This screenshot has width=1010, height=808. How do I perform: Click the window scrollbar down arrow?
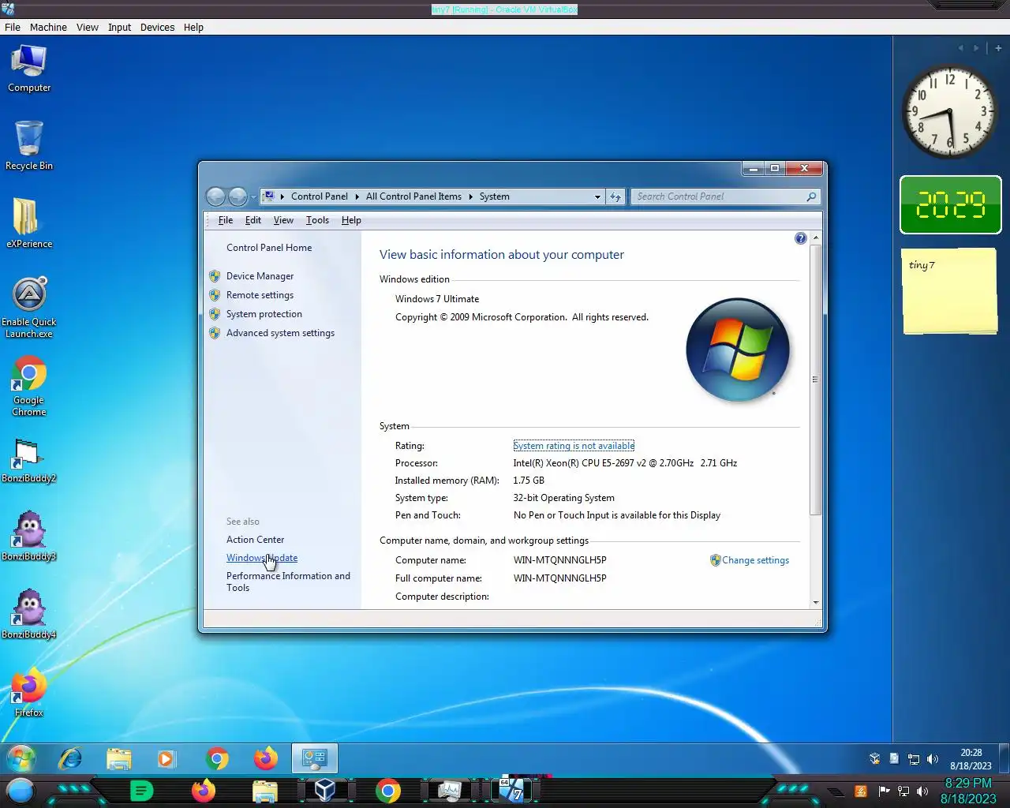(816, 602)
